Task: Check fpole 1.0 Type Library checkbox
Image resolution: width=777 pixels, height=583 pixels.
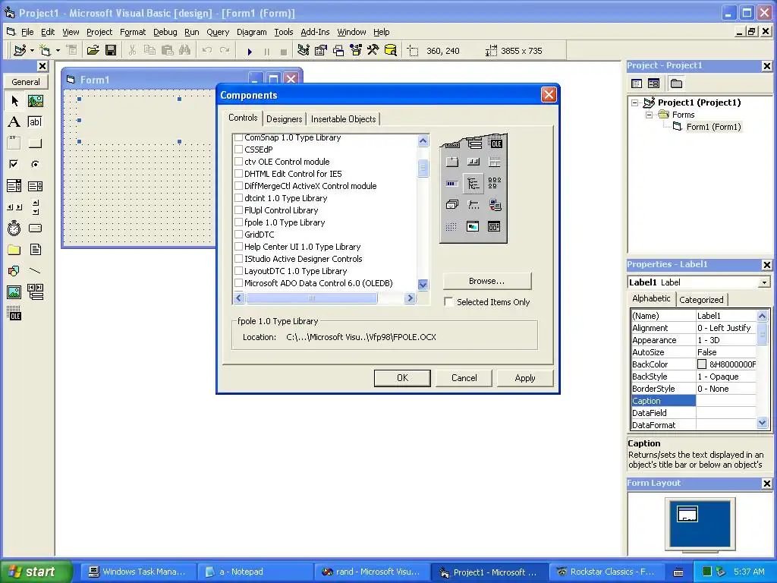Action: click(238, 222)
